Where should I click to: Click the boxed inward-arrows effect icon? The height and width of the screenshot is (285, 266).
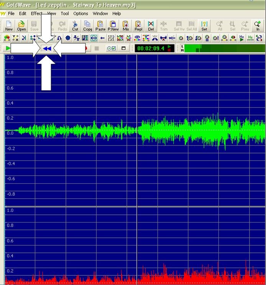tap(94, 38)
